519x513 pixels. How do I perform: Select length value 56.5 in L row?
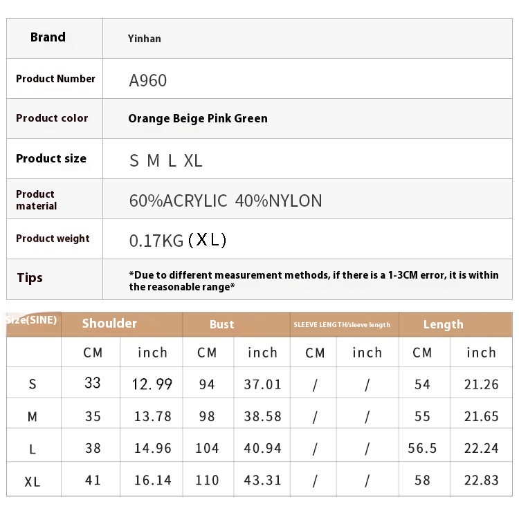422,448
